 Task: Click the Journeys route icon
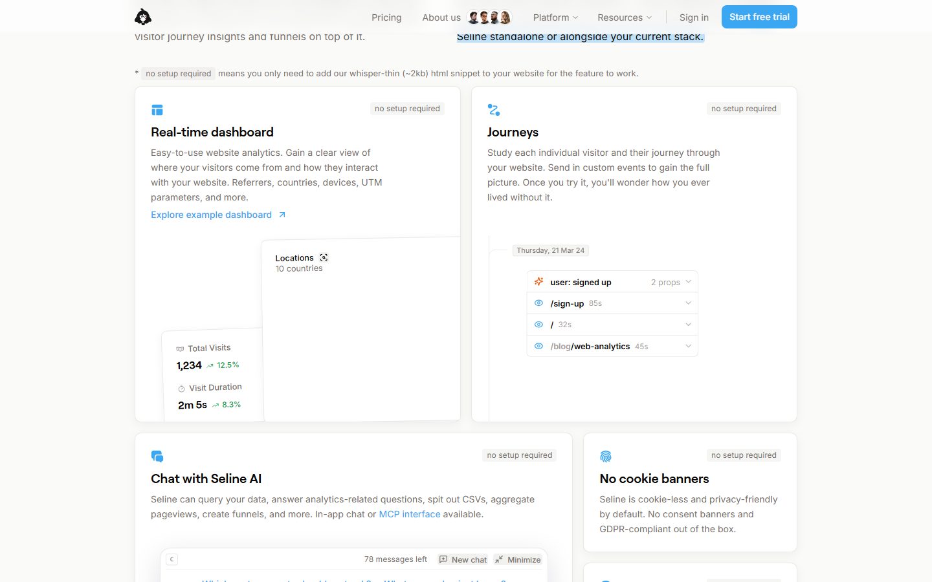(x=494, y=110)
